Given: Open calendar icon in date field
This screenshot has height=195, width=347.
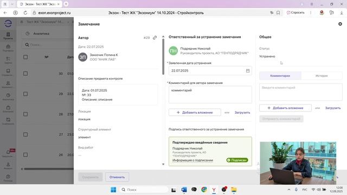Looking at the screenshot, I should point(248,70).
